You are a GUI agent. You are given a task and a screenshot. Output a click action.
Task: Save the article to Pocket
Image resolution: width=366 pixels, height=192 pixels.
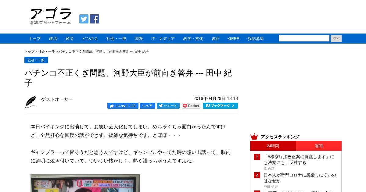point(191,106)
